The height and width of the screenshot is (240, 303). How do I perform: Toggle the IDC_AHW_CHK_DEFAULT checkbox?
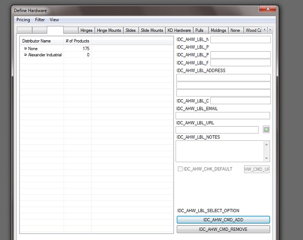click(x=180, y=169)
